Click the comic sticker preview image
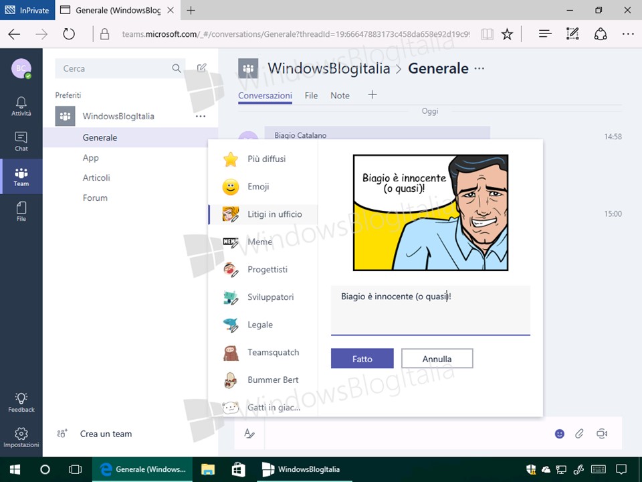This screenshot has height=482, width=642. 430,212
